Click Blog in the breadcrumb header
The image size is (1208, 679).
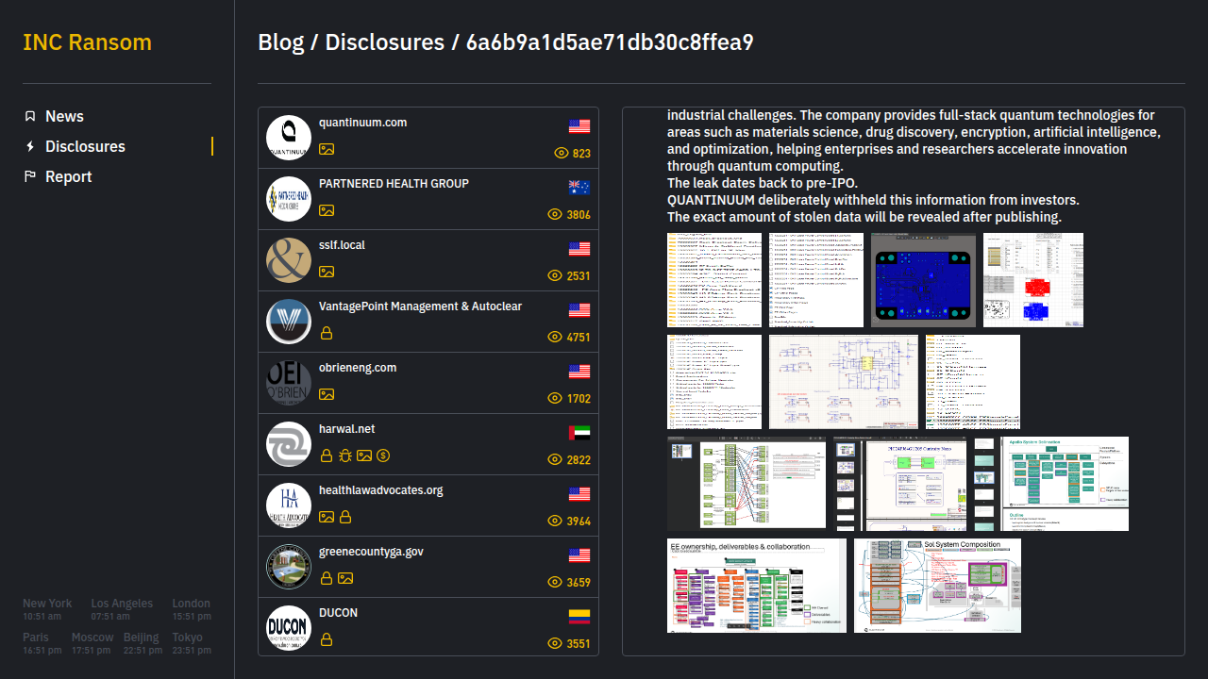click(x=281, y=42)
